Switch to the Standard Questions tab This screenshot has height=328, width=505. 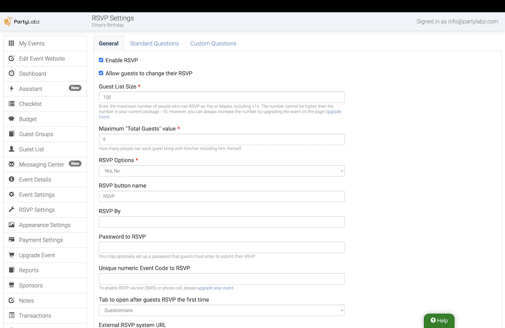(154, 43)
